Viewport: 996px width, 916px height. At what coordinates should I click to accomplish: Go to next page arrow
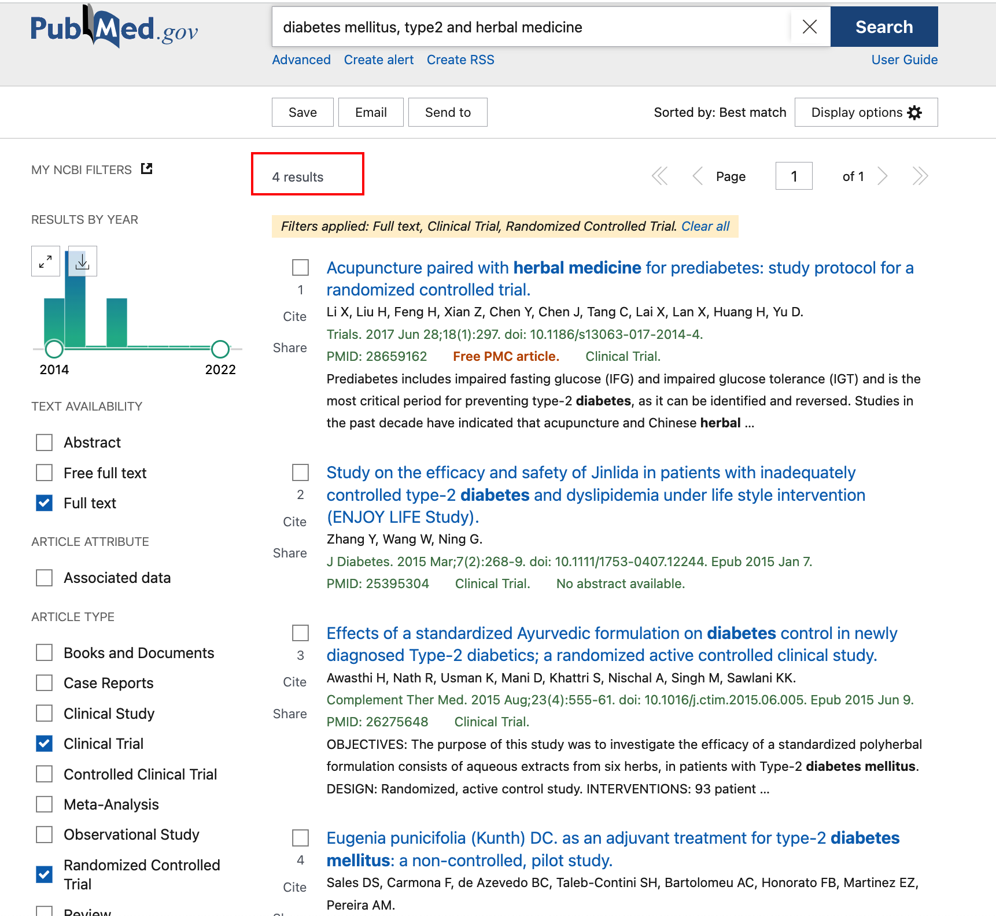[x=882, y=176]
